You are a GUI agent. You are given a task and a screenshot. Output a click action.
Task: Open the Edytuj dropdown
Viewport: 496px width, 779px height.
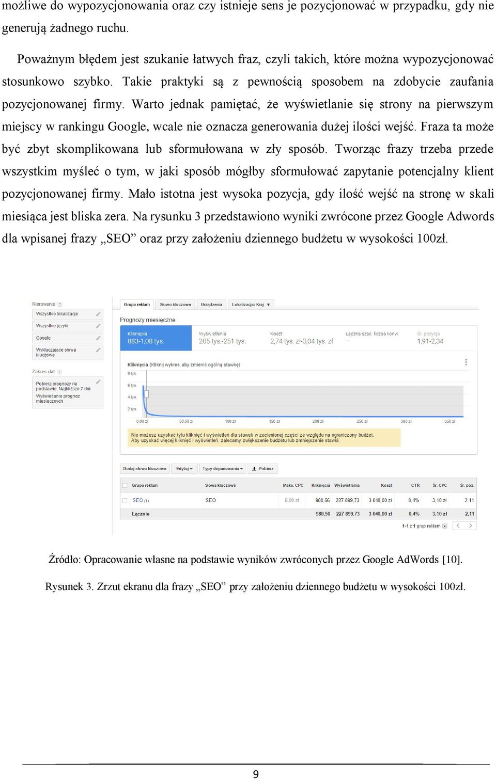click(x=184, y=469)
